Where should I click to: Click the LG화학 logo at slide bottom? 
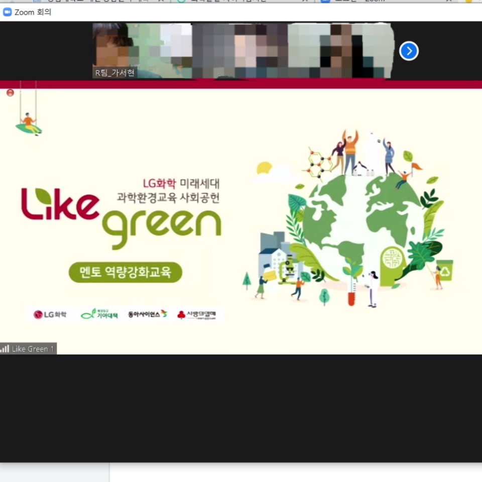coord(50,314)
